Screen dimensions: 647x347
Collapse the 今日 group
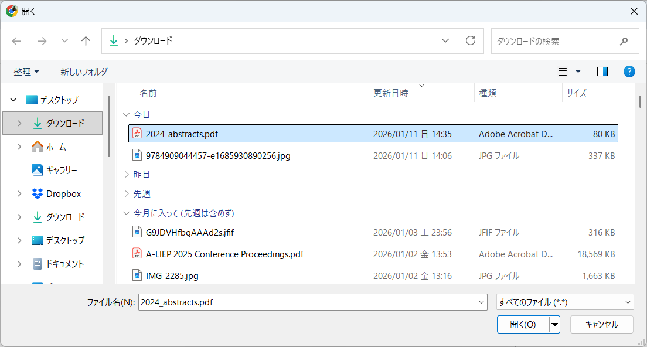click(x=125, y=115)
